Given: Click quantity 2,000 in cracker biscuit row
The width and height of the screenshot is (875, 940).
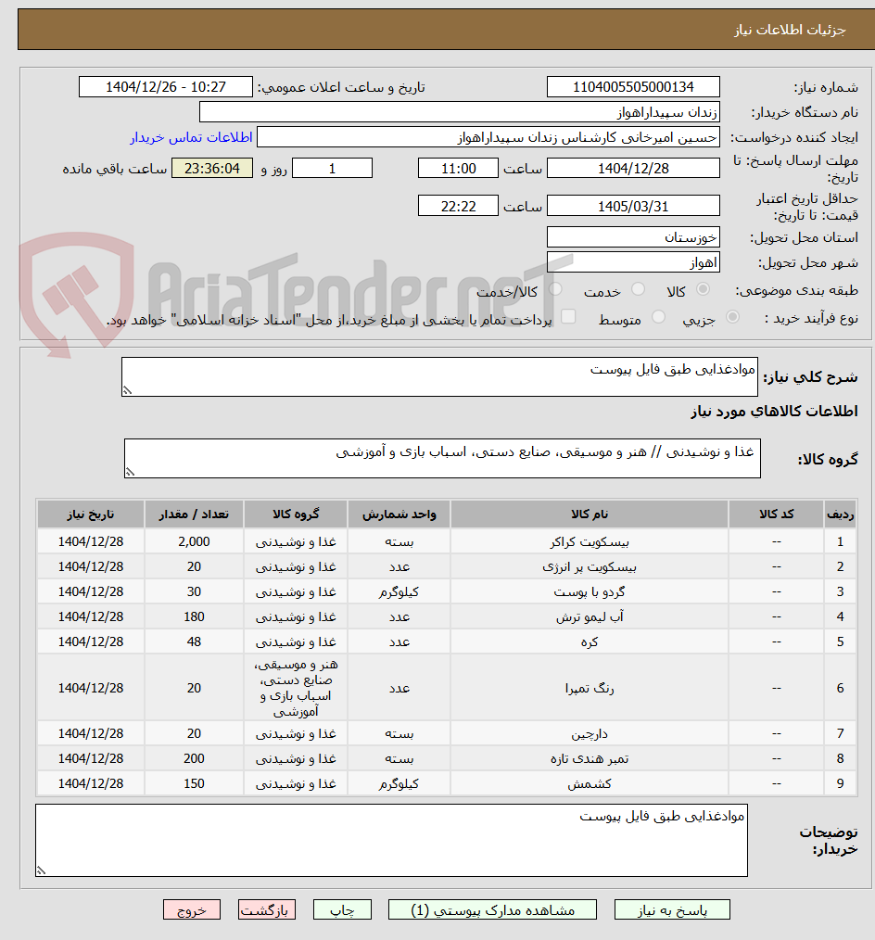Looking at the screenshot, I should [x=194, y=542].
